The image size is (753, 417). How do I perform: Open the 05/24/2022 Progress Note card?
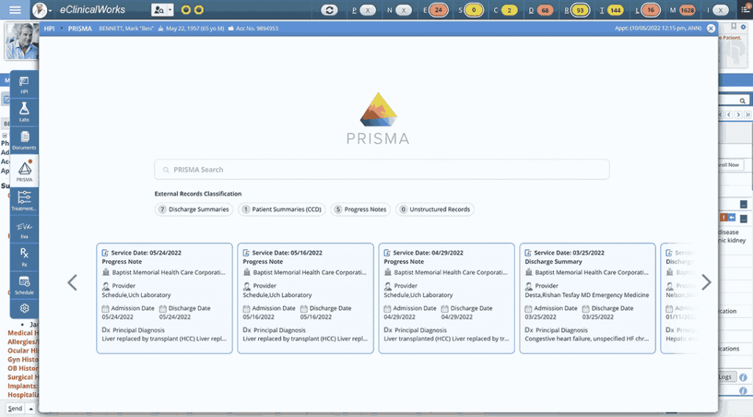164,299
